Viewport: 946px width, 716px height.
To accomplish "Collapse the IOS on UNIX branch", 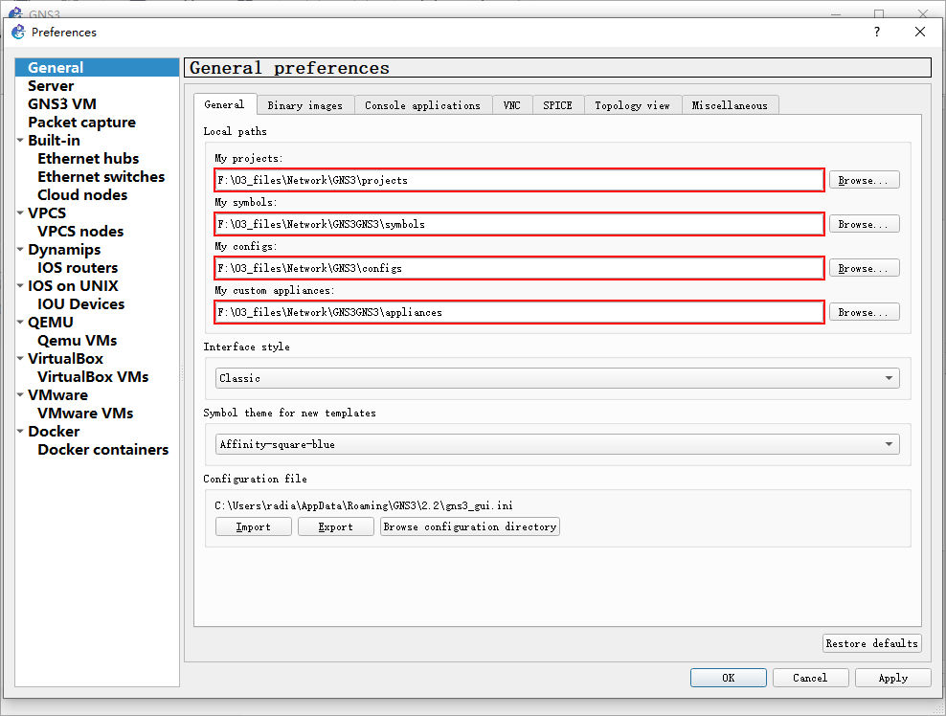I will pos(20,285).
